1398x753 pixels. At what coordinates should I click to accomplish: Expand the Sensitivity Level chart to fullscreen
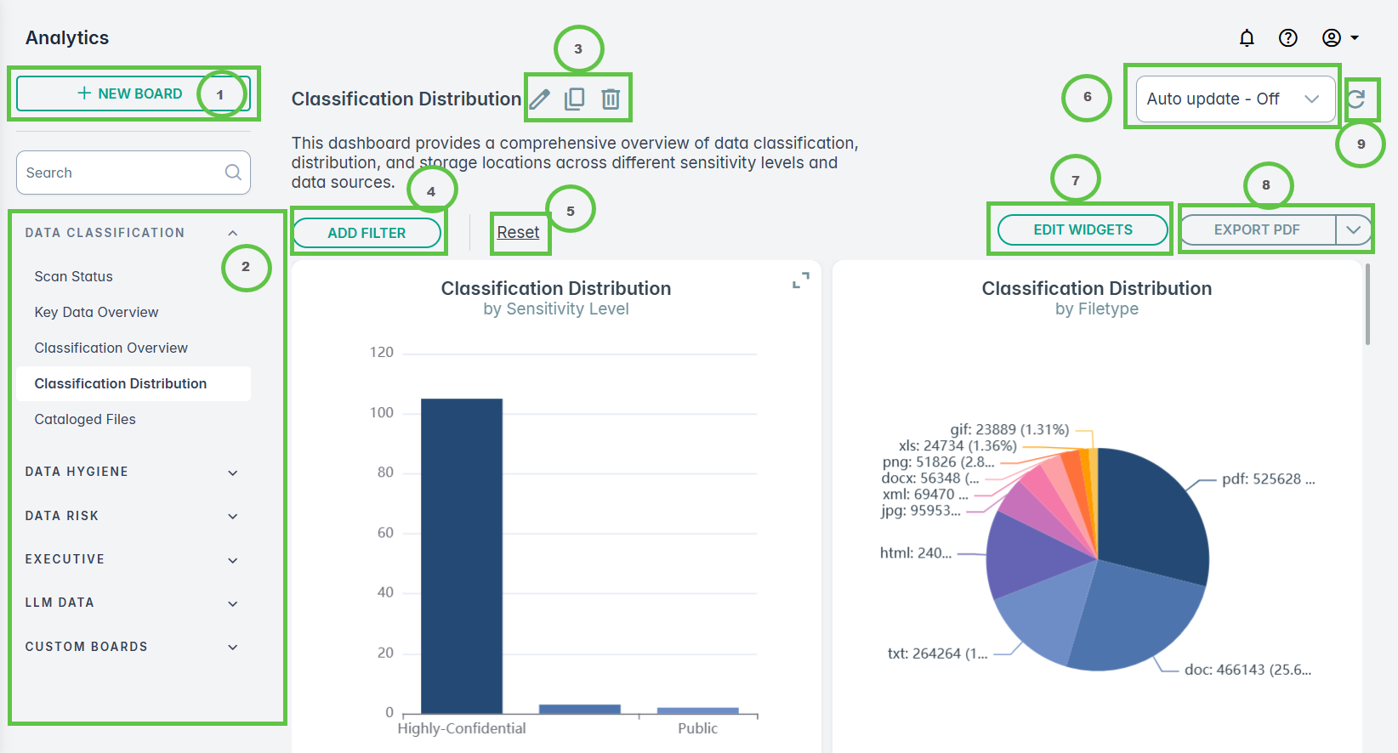(800, 280)
